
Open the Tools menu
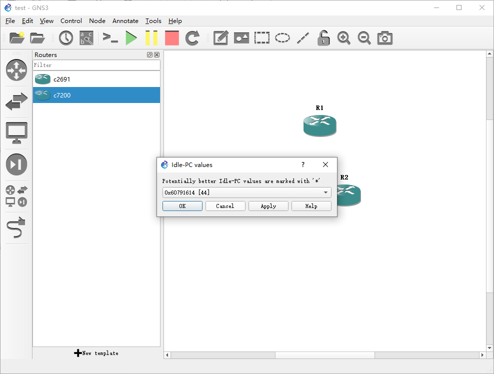153,21
